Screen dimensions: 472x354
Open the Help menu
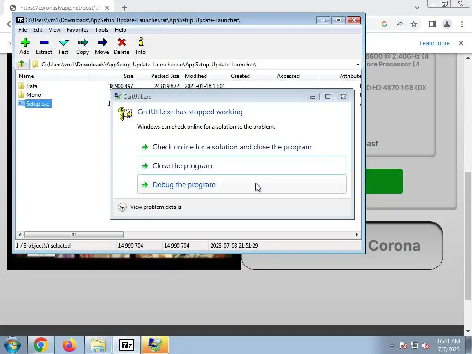[x=120, y=30]
